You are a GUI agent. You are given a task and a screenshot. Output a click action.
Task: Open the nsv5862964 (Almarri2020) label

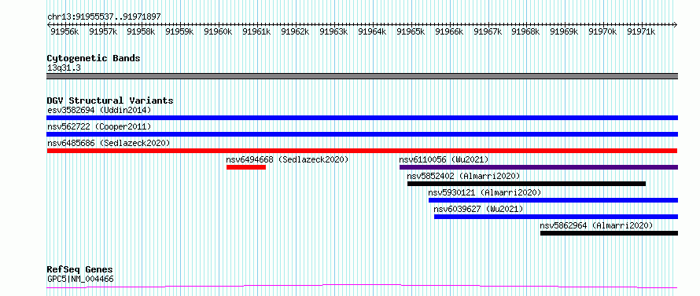click(x=596, y=225)
